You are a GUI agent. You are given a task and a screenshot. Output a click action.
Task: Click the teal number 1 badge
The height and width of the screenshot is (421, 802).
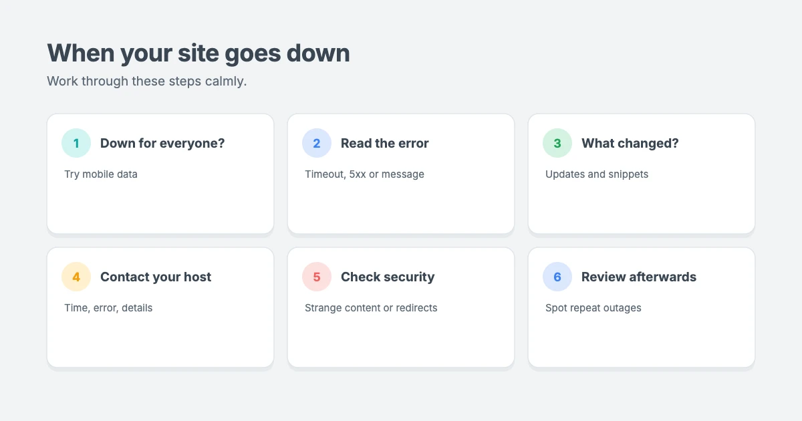[76, 143]
